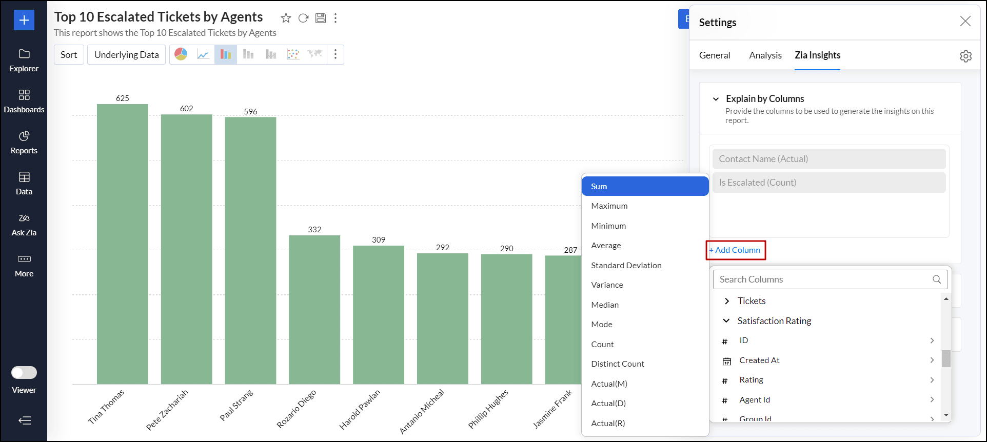This screenshot has width=987, height=442.
Task: Collapse the Explain by Columns section
Action: (x=716, y=99)
